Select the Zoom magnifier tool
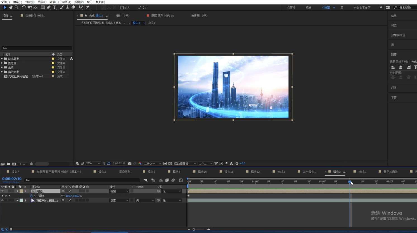Viewport: 417px width, 233px height. (16, 8)
